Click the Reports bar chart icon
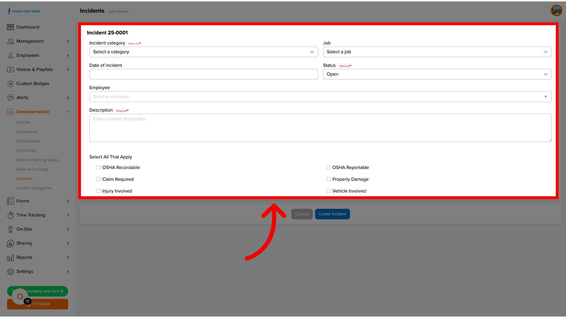Viewport: 566px width, 318px height. coord(11,258)
